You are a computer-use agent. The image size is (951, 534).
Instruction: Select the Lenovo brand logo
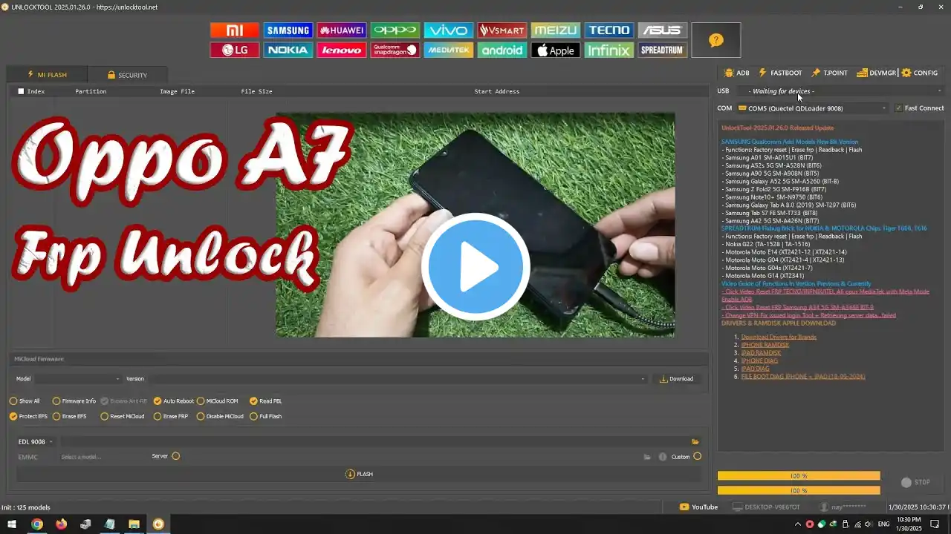coord(342,50)
